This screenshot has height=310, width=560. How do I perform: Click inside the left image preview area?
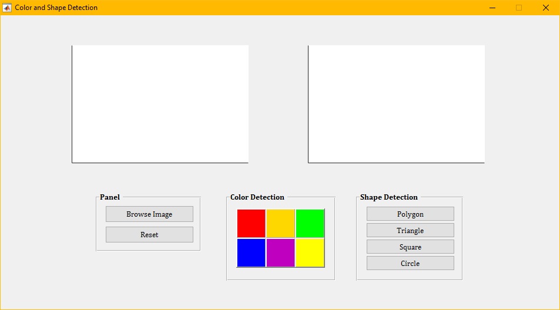click(x=160, y=104)
